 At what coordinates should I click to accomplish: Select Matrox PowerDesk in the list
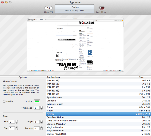99,134
